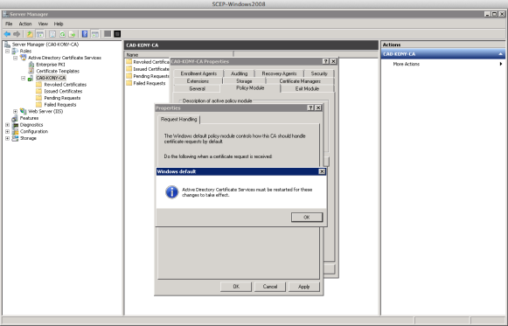Expand the Web Server (IIS) node
The width and height of the screenshot is (508, 326).
tap(15, 111)
